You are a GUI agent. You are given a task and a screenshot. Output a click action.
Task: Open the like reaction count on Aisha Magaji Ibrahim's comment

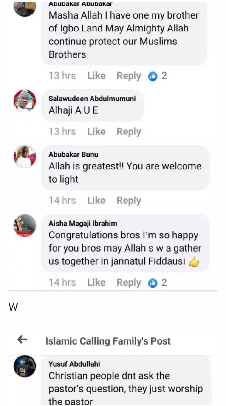157,283
